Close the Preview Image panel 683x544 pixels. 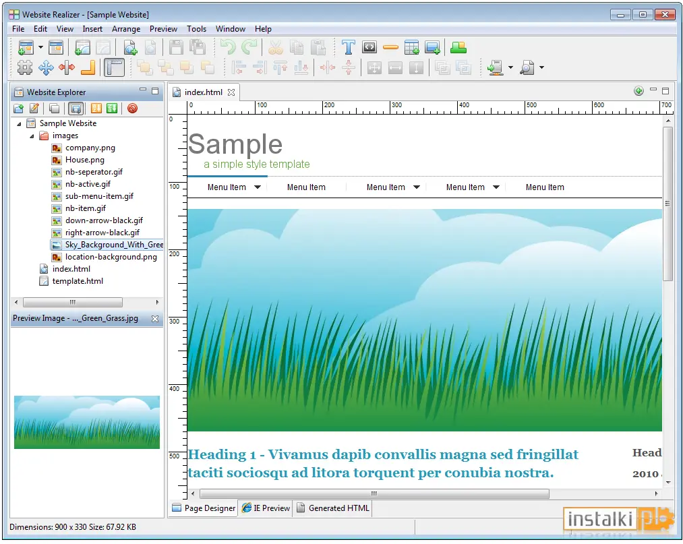154,319
